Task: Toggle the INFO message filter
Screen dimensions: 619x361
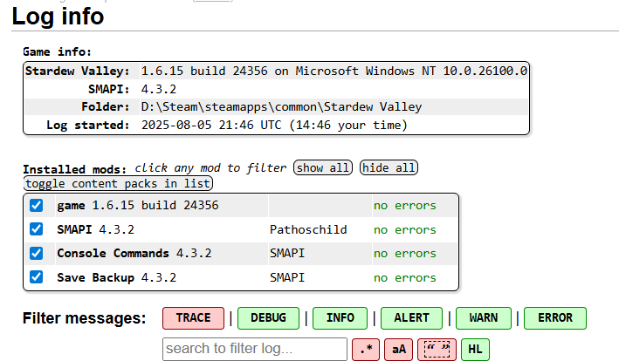Action: 340,318
